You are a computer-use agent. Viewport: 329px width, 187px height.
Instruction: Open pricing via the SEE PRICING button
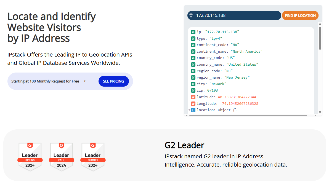tap(113, 81)
